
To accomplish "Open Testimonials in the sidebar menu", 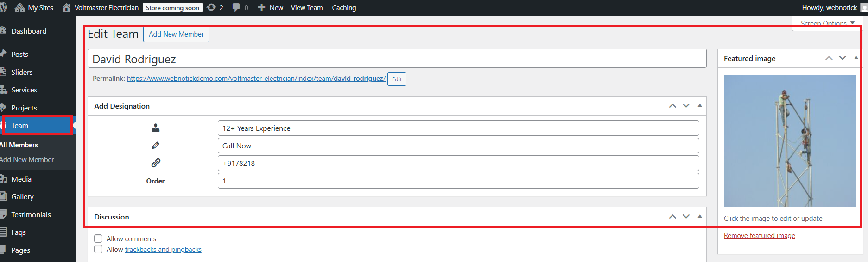I will click(31, 214).
